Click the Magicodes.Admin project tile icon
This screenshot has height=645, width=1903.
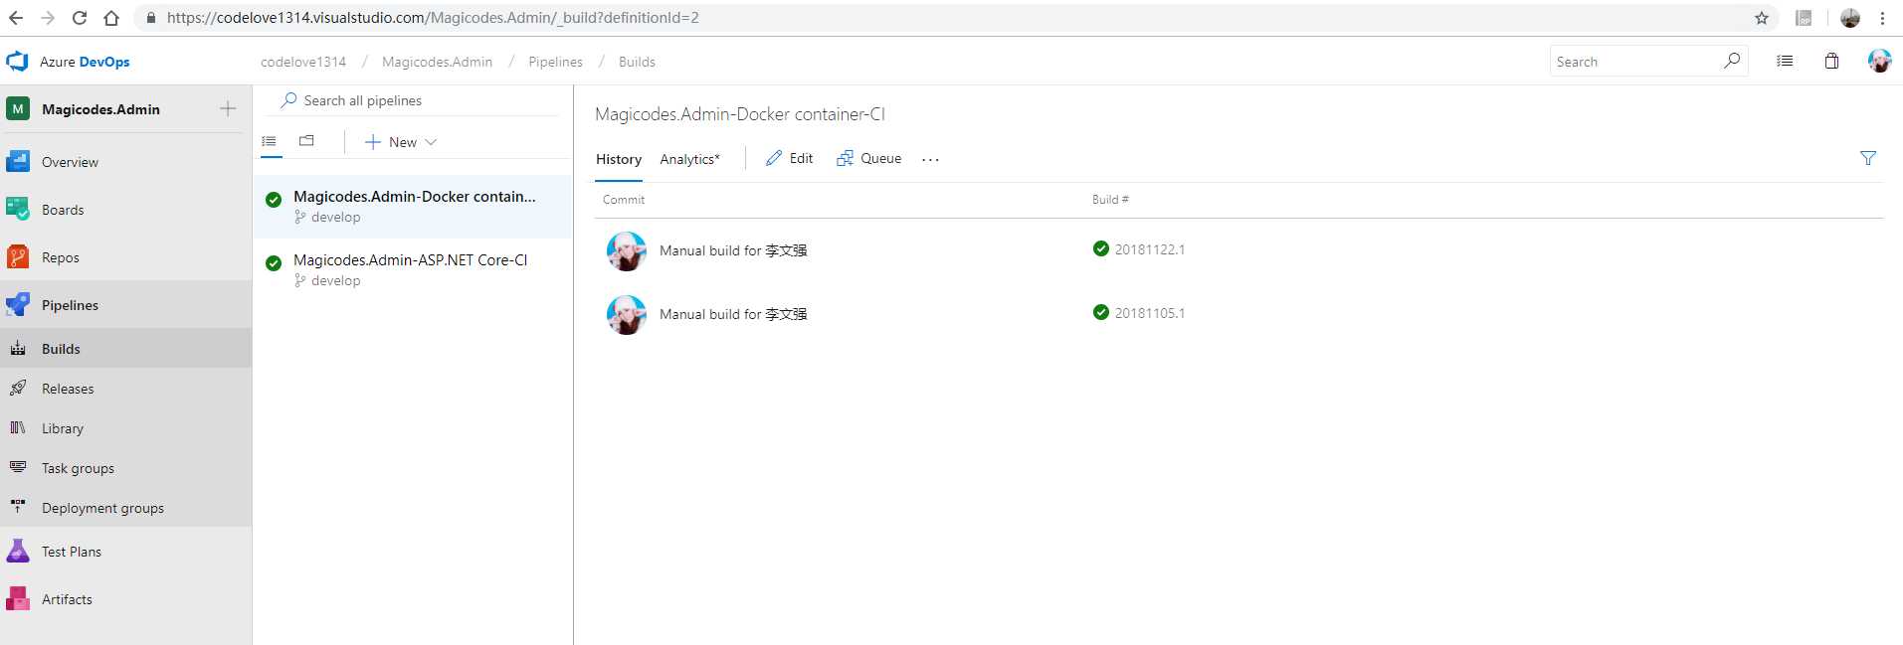[x=18, y=108]
